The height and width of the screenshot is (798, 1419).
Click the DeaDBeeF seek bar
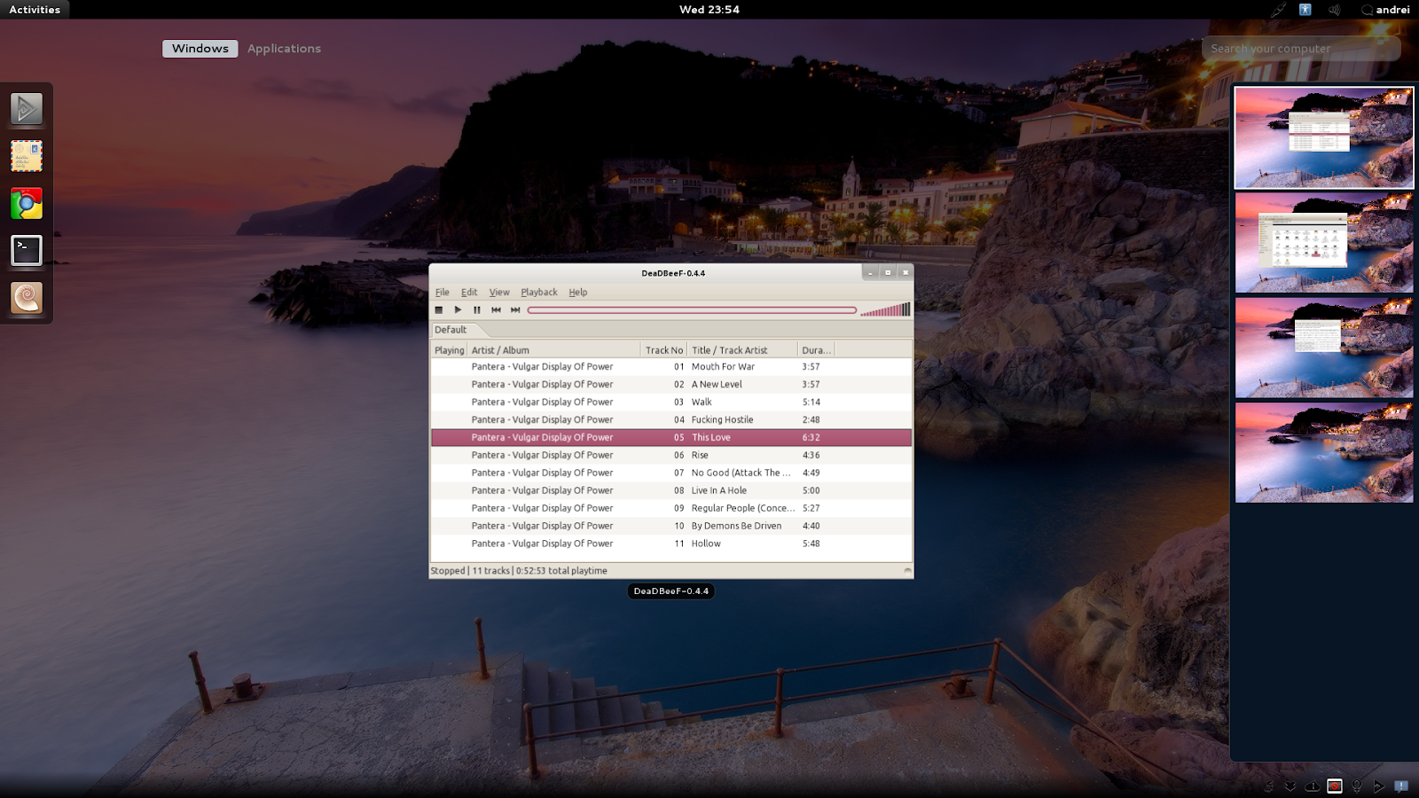coord(692,310)
